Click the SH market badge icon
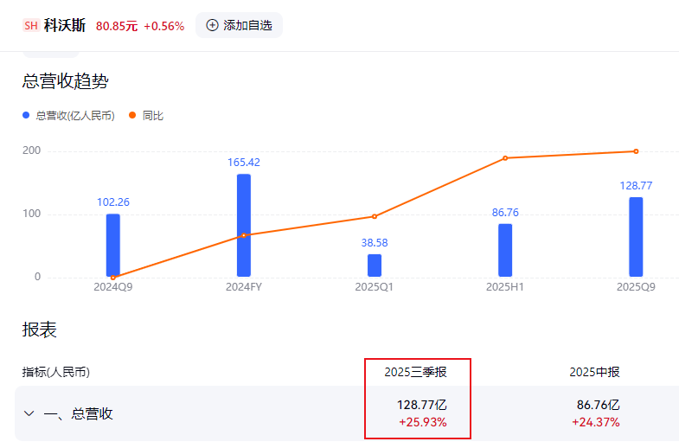The image size is (679, 448). coord(31,26)
